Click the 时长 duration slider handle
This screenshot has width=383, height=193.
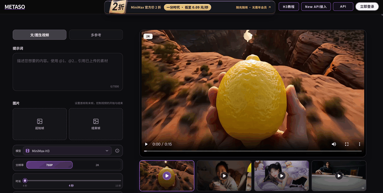point(25,181)
